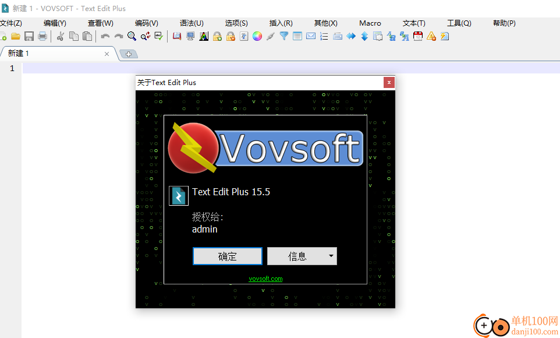The image size is (560, 338).
Task: Open the Macro menu
Action: [x=370, y=23]
